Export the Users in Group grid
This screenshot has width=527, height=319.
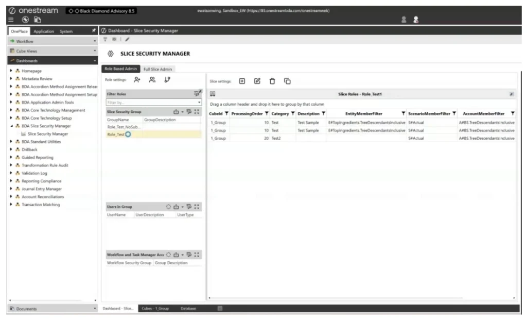coord(176,207)
